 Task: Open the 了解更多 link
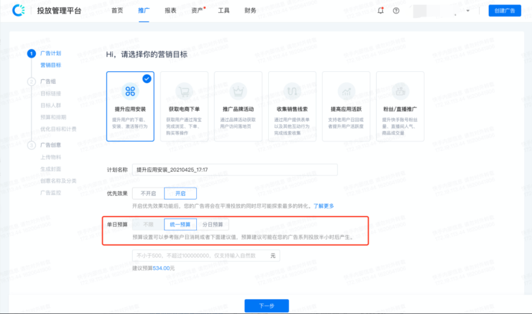point(324,206)
